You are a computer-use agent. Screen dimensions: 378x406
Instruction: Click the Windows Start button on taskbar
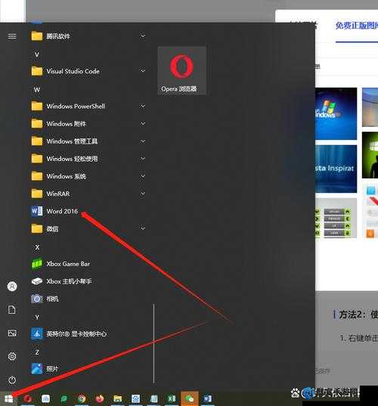tap(8, 398)
